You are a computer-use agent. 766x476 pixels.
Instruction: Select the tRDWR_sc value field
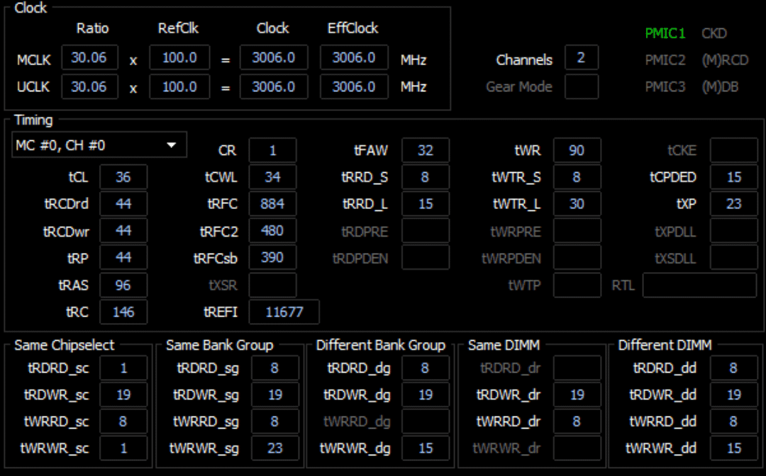(x=123, y=395)
